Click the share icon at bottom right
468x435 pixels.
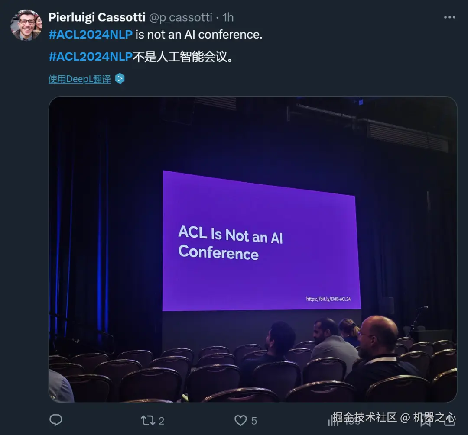(x=449, y=420)
